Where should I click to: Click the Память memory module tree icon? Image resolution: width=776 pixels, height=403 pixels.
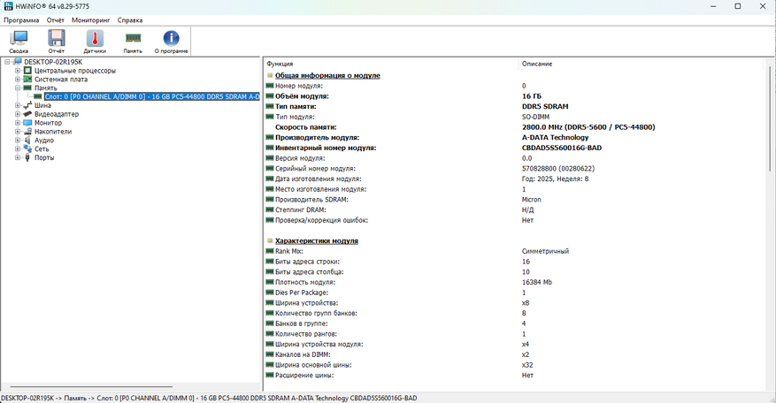[27, 88]
